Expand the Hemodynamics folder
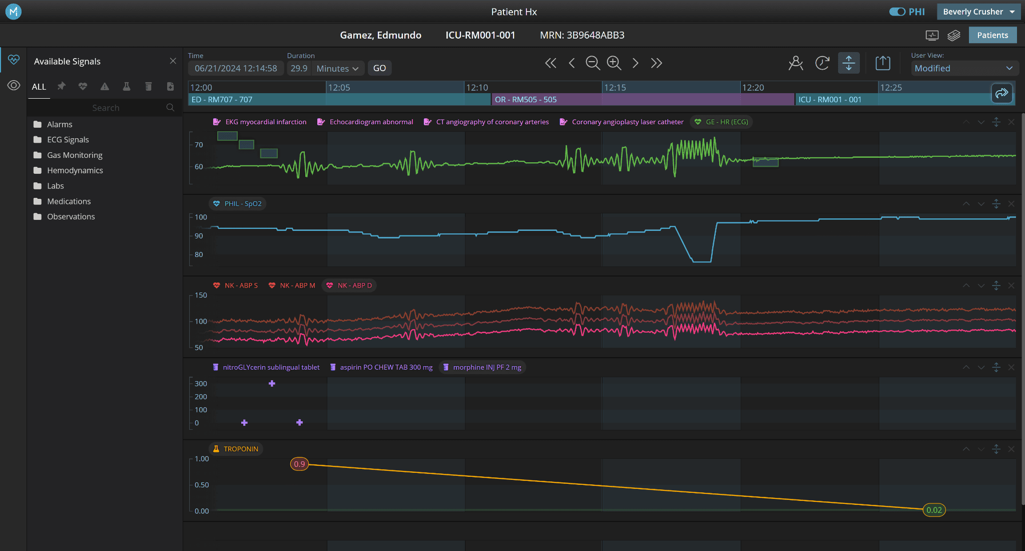The width and height of the screenshot is (1025, 551). click(x=75, y=170)
